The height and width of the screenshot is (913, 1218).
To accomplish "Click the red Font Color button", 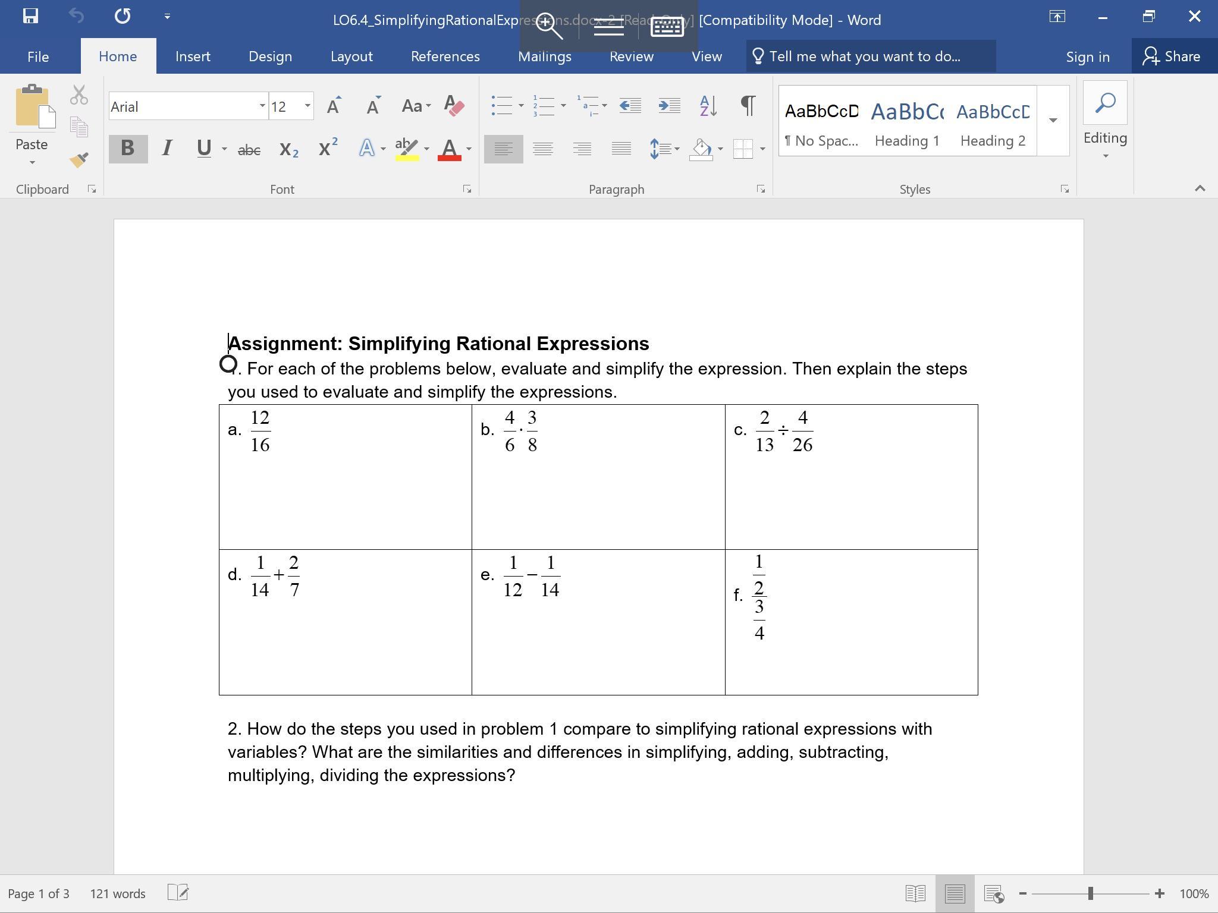I will [x=449, y=149].
